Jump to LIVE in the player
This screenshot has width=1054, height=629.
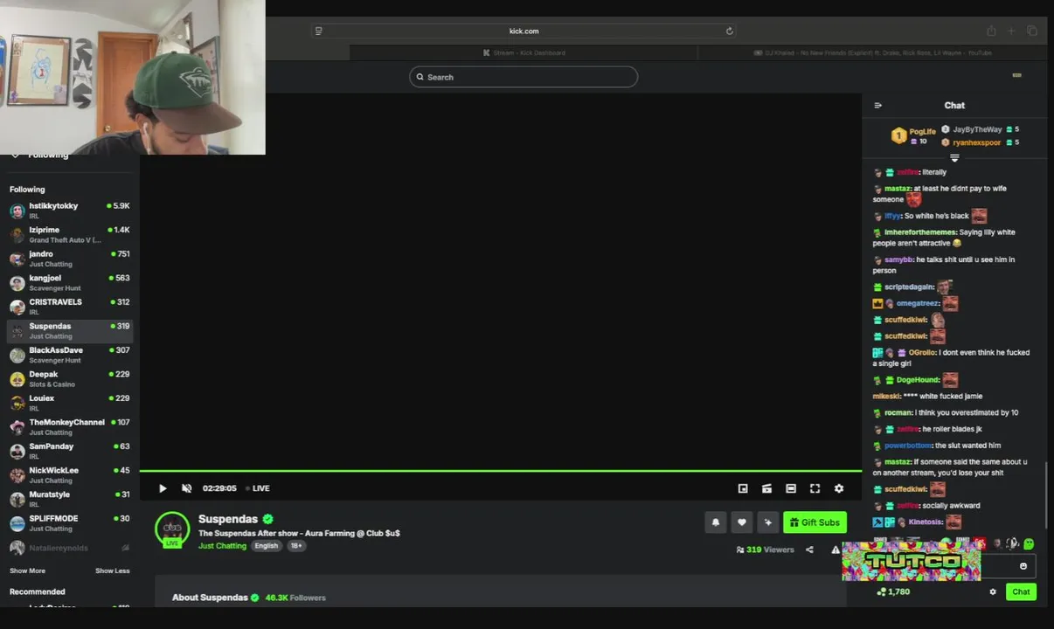(258, 488)
